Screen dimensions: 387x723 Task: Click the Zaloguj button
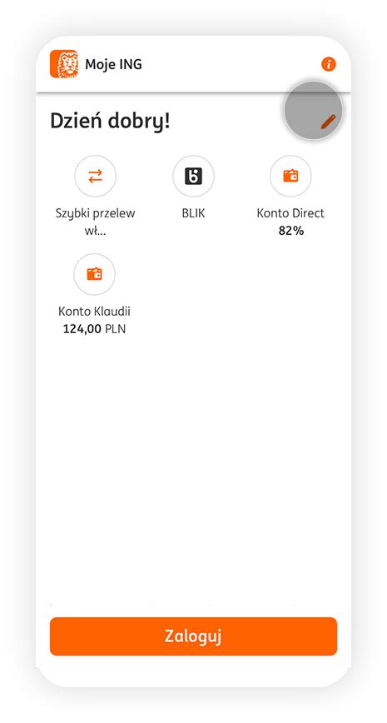point(193,636)
